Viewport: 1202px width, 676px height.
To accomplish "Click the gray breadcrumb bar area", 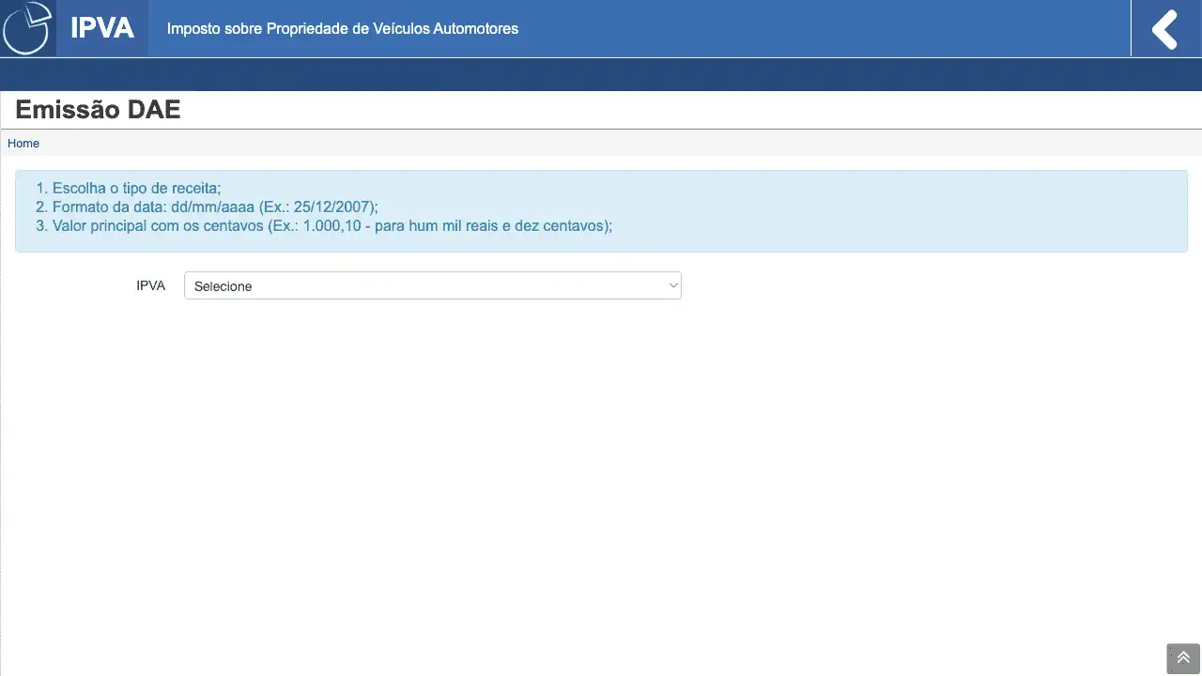I will (601, 144).
